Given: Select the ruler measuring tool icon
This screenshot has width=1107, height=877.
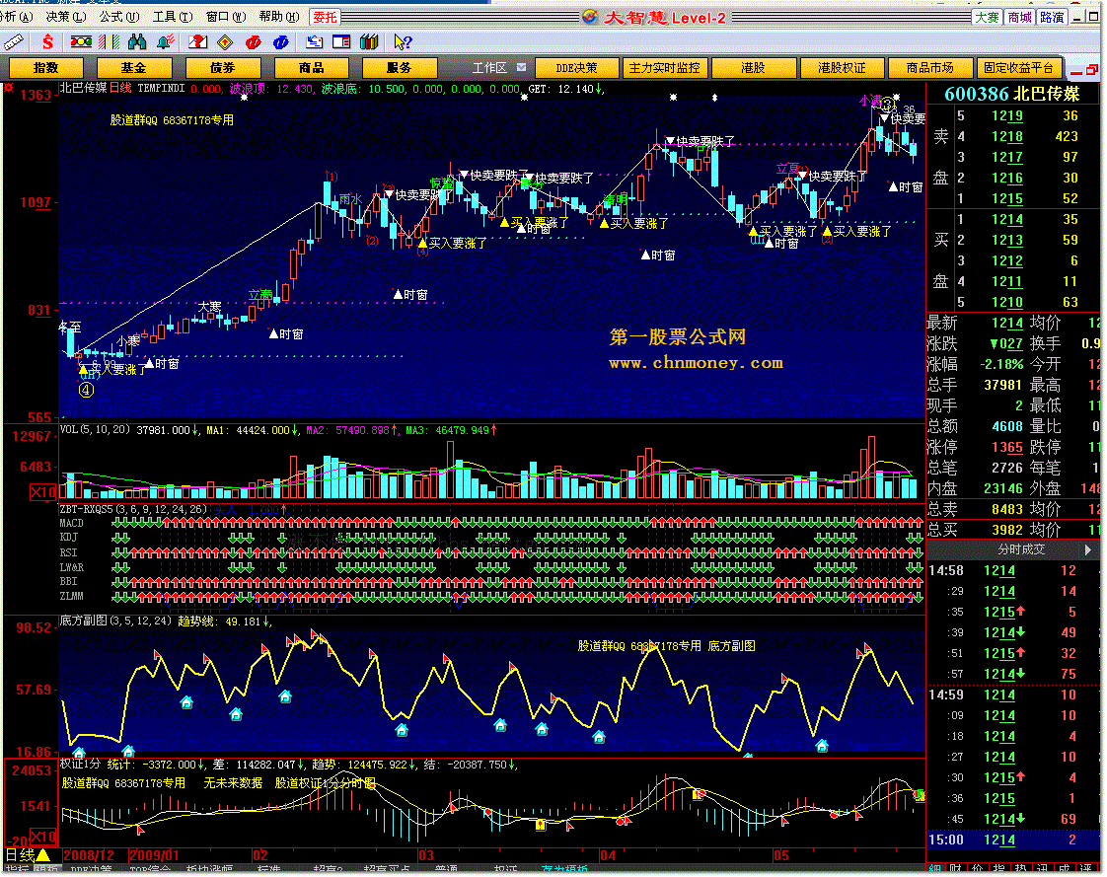Looking at the screenshot, I should pyautogui.click(x=14, y=42).
